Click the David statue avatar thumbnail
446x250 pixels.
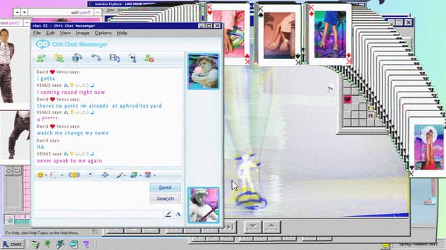click(203, 71)
